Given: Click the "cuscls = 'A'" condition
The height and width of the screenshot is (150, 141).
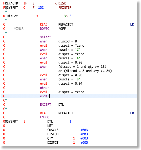Looking at the screenshot, I should [x=69, y=58].
